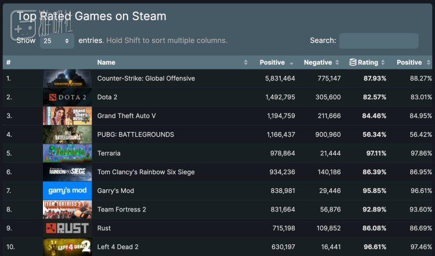Open the blue garry's mod thumbnail
Image resolution: width=435 pixels, height=256 pixels.
[67, 191]
